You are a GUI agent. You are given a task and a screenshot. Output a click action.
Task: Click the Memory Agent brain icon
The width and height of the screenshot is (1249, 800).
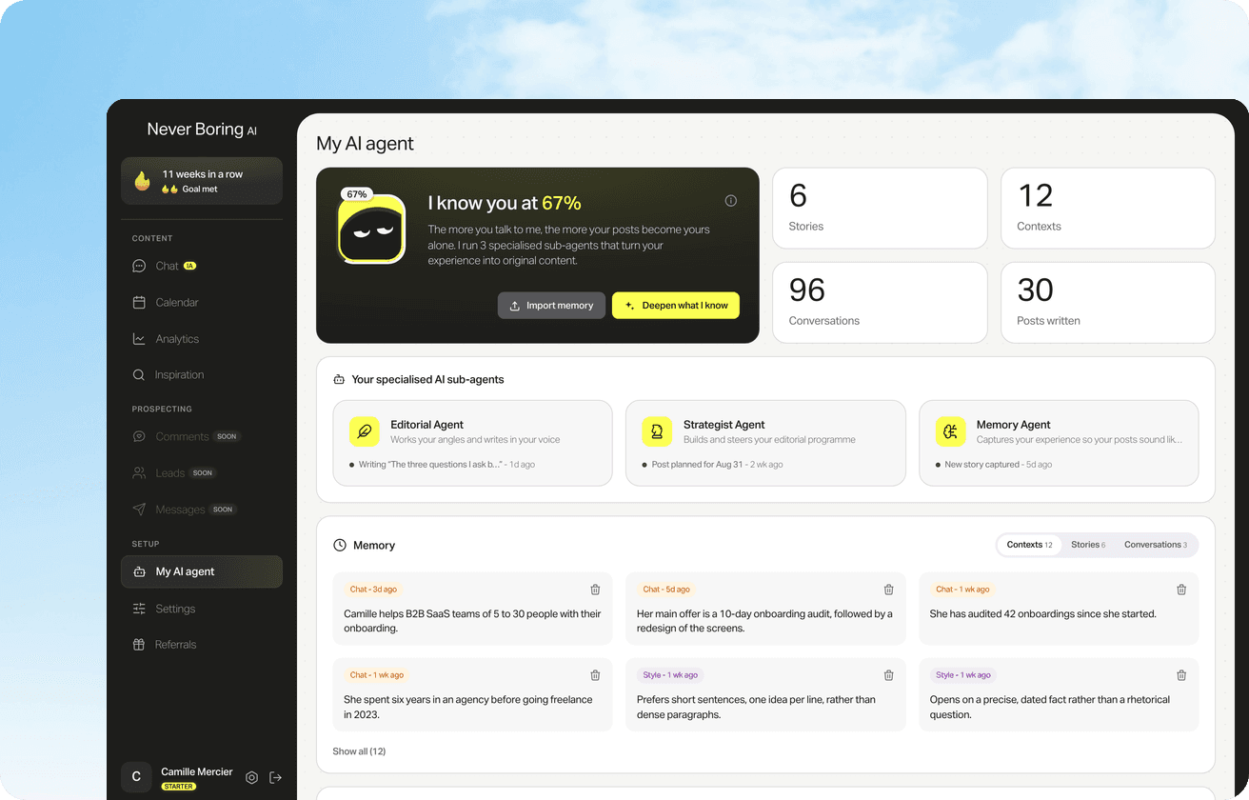coord(950,431)
